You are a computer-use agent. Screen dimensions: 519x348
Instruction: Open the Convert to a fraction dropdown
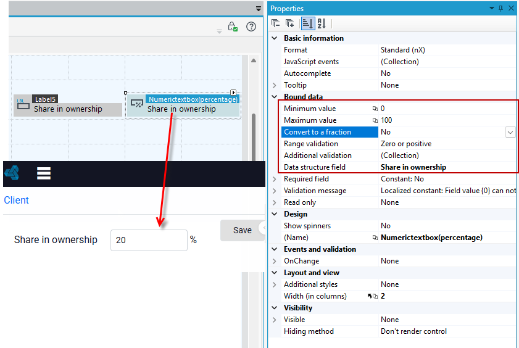pyautogui.click(x=510, y=132)
